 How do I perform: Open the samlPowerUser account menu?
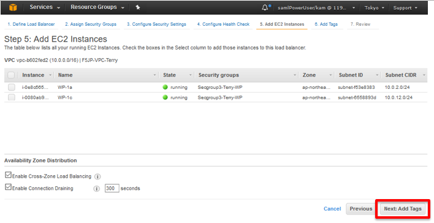pyautogui.click(x=316, y=8)
